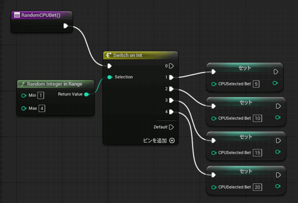Click the RandomCPUBet execution output pin

(x=65, y=26)
